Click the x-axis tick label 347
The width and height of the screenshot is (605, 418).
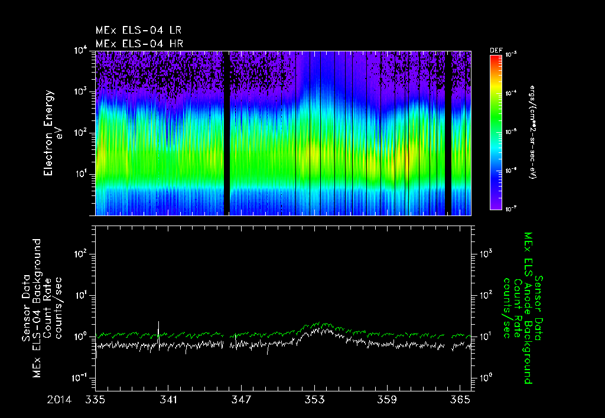point(241,400)
